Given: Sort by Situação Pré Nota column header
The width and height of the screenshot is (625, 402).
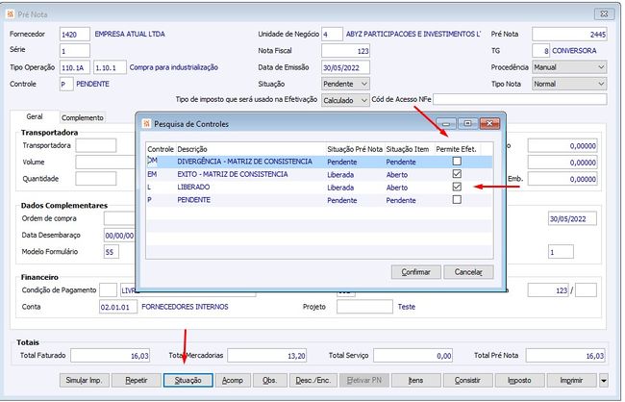Looking at the screenshot, I should tap(355, 149).
